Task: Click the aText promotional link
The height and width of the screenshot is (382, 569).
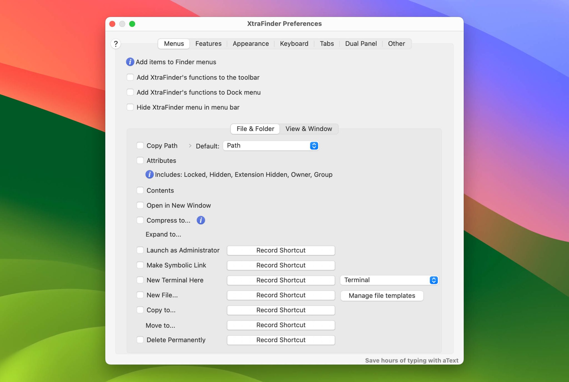Action: tap(411, 360)
